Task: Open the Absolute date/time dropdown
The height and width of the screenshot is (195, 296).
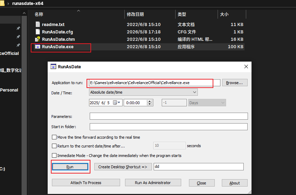Action: (143, 92)
